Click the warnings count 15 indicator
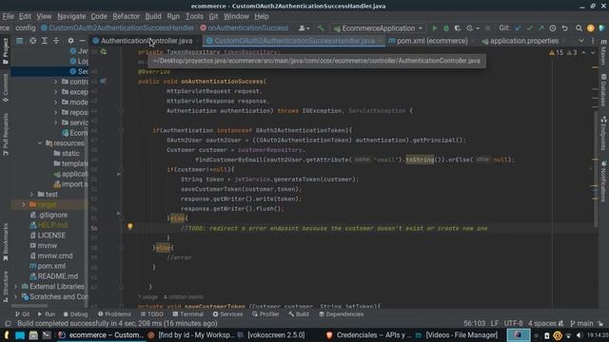Screen dimensions: 609x342 tap(556, 53)
